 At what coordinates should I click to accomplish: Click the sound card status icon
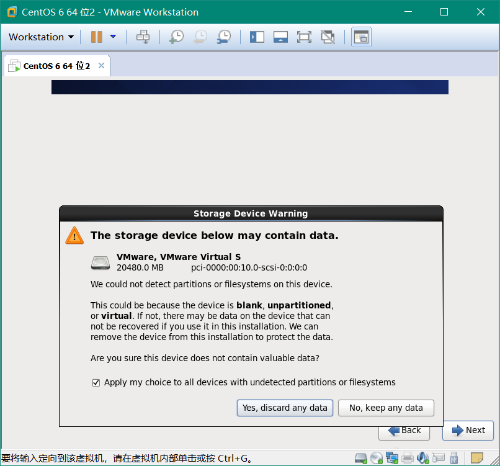click(x=423, y=459)
